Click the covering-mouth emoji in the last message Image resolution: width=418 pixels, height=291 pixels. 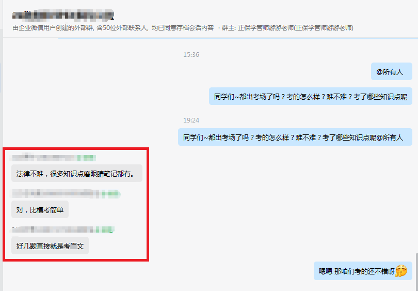[401, 271]
